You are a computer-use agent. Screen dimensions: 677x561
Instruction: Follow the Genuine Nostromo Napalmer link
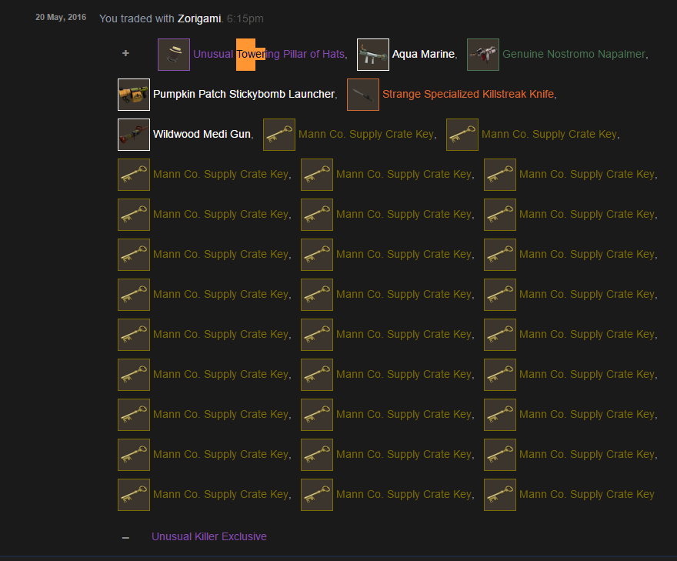pyautogui.click(x=574, y=54)
